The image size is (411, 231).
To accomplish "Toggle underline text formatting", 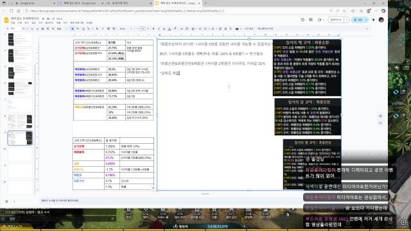I will pos(164,29).
